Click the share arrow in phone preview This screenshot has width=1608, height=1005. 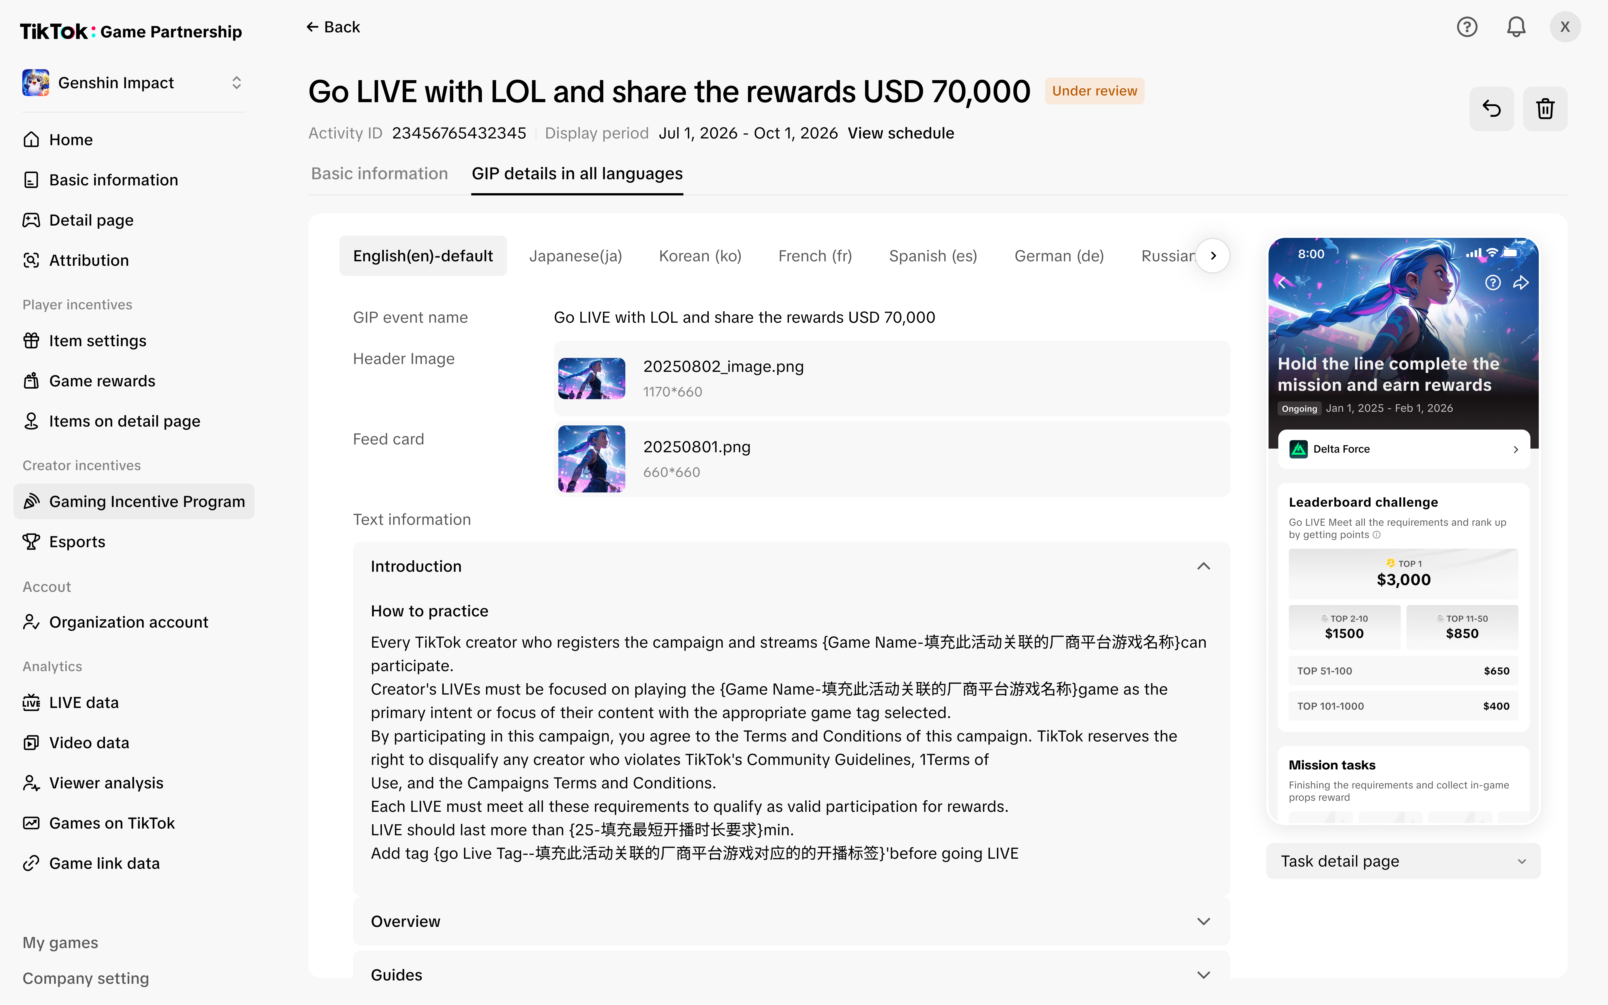(x=1521, y=283)
